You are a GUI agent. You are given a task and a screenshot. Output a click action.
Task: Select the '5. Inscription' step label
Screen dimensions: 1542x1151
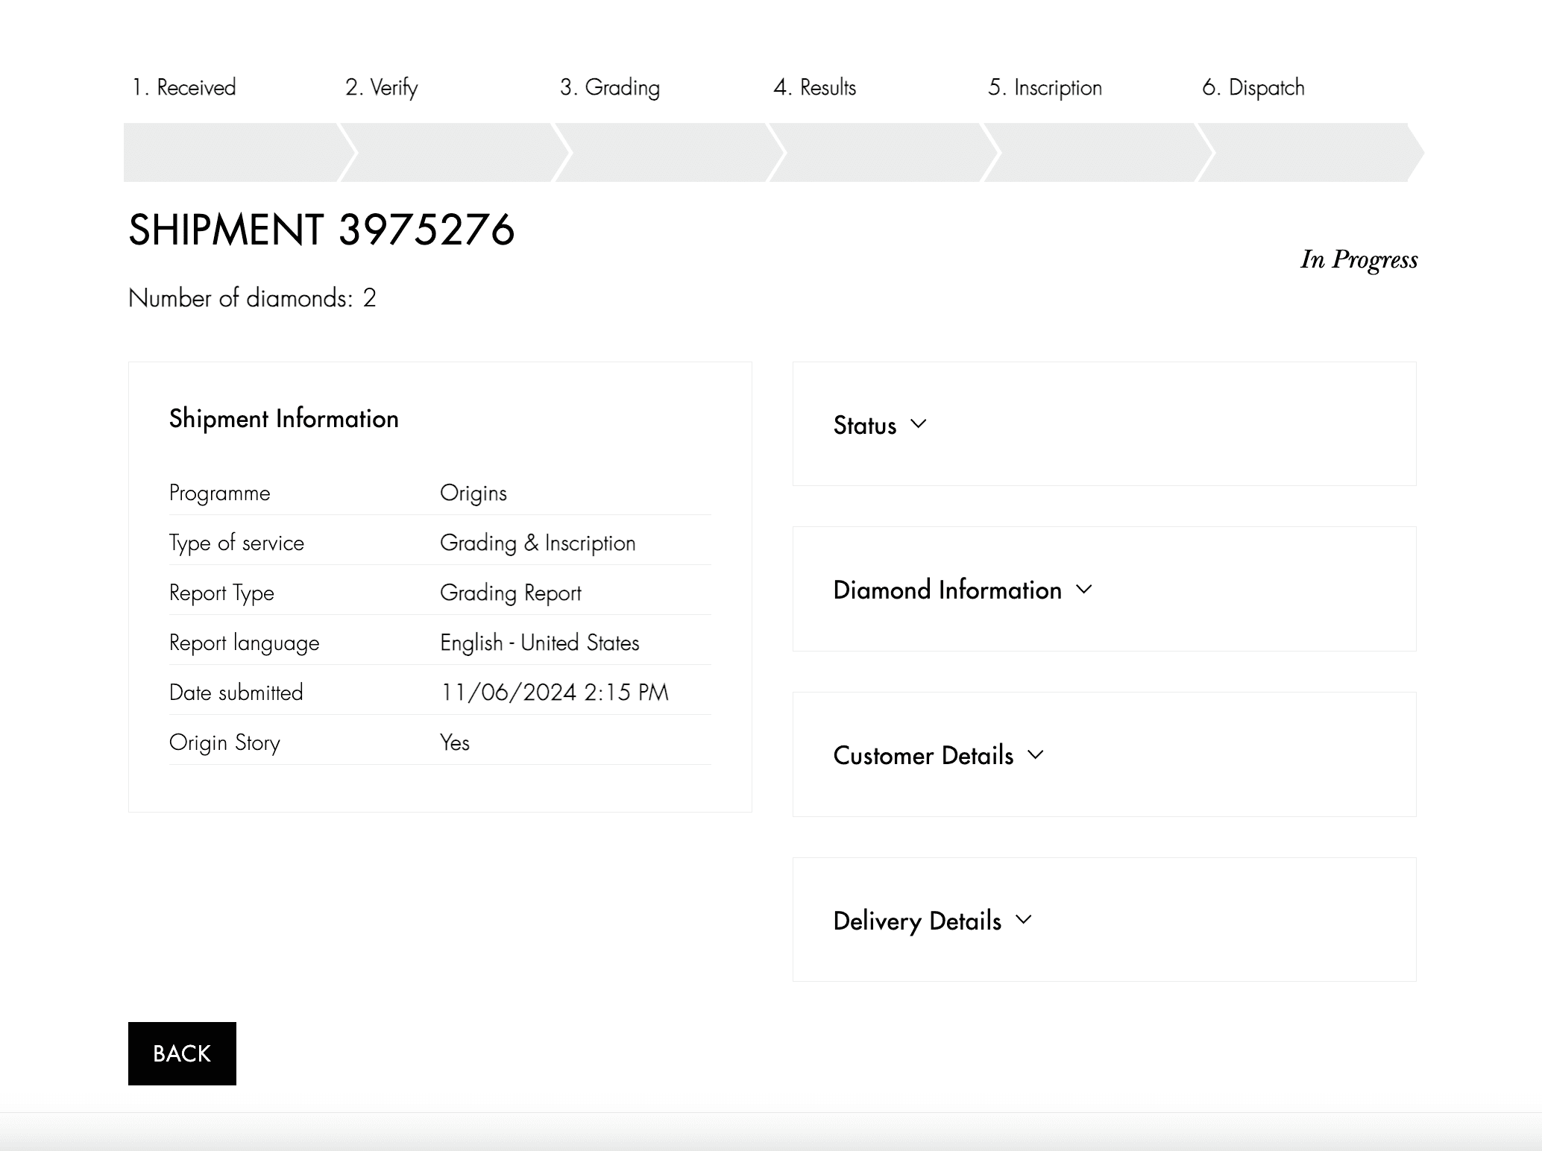[x=1045, y=88]
